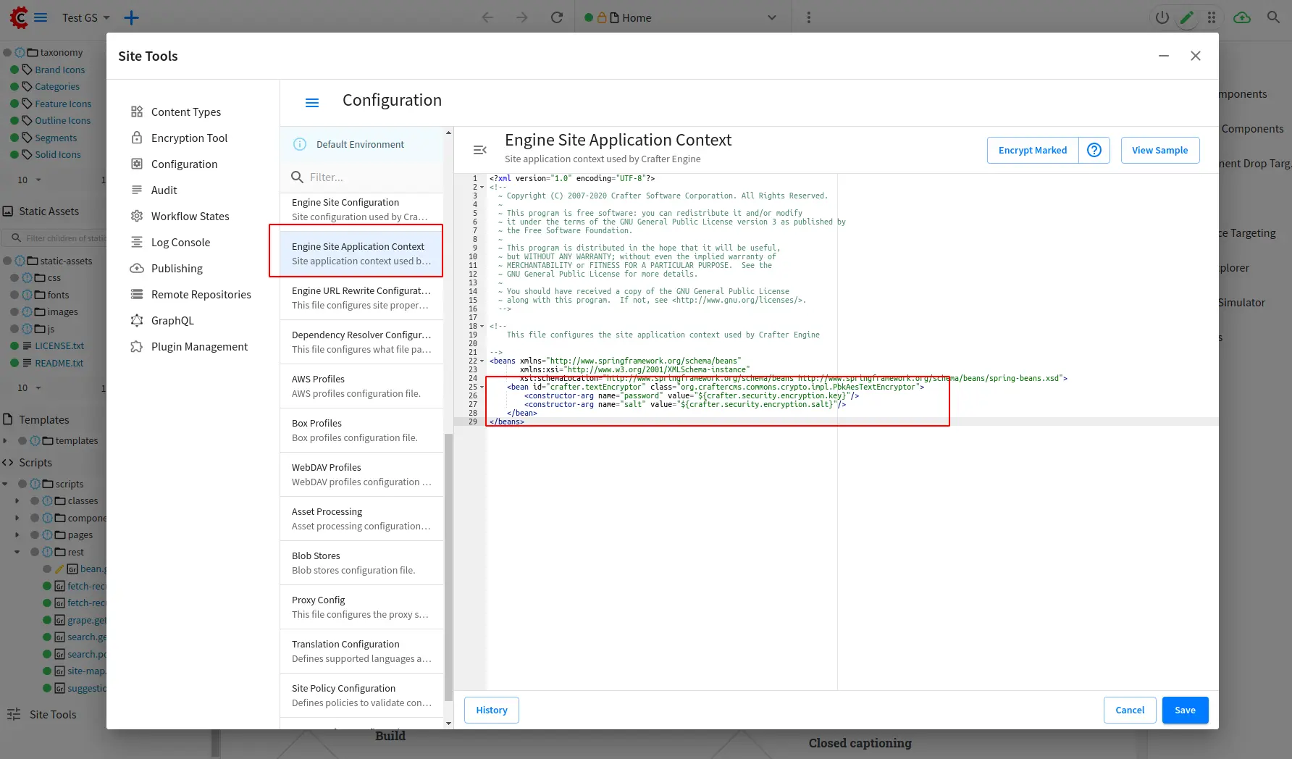Click the Plugin Management puzzle icon

136,346
